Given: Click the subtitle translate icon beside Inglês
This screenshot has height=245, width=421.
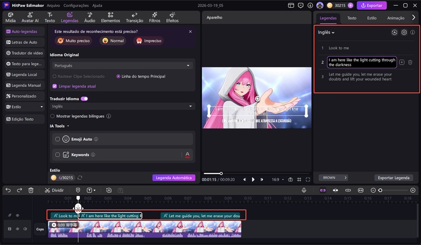Looking at the screenshot, I should (x=394, y=33).
